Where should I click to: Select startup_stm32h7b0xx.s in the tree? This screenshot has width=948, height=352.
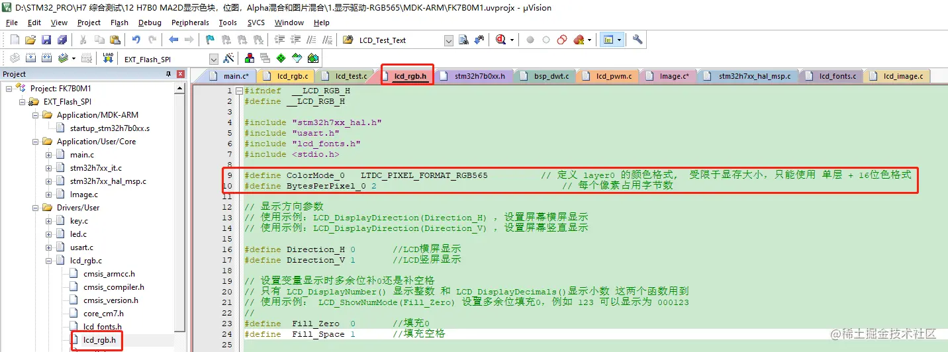pos(110,128)
